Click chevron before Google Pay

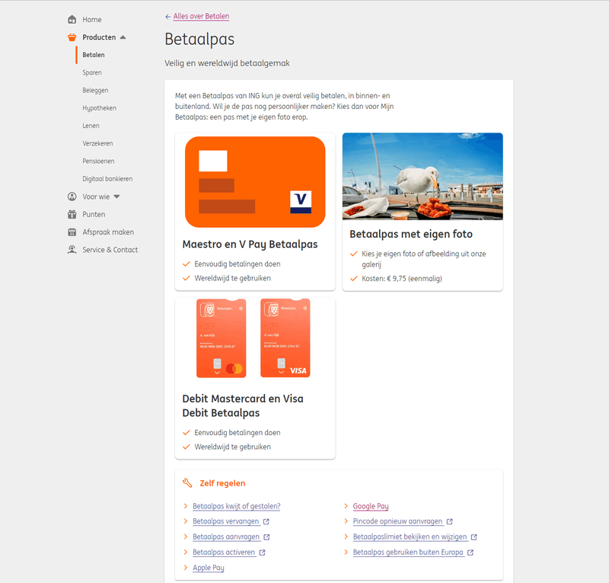[x=346, y=506]
